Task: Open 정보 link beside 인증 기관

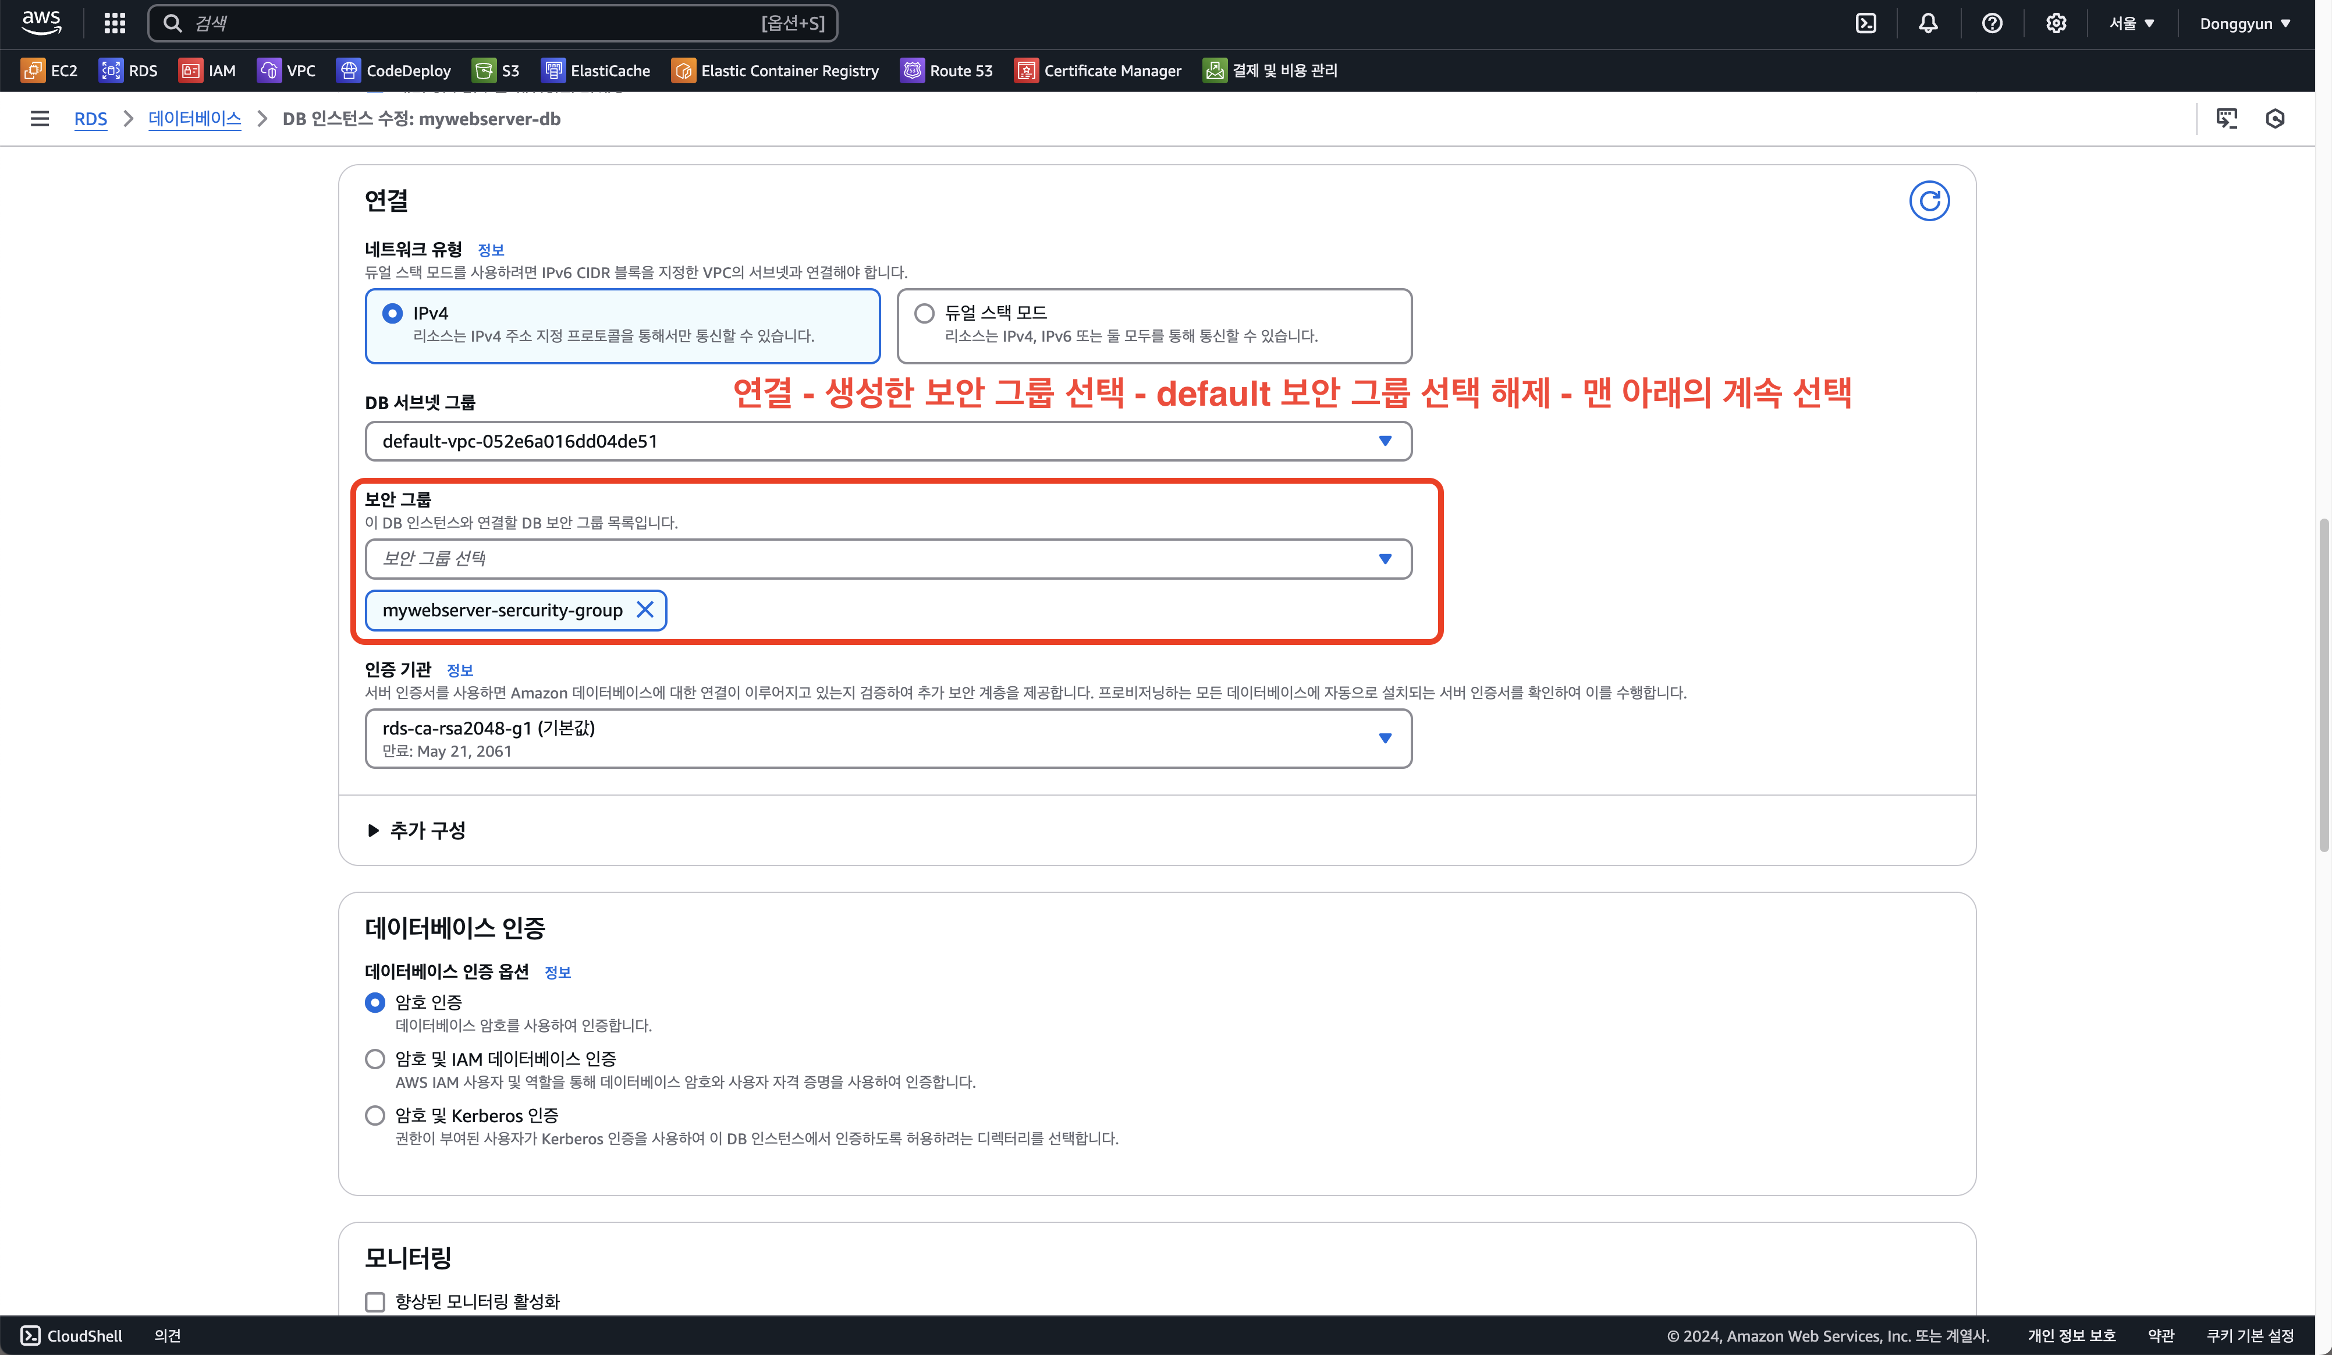Action: point(460,670)
